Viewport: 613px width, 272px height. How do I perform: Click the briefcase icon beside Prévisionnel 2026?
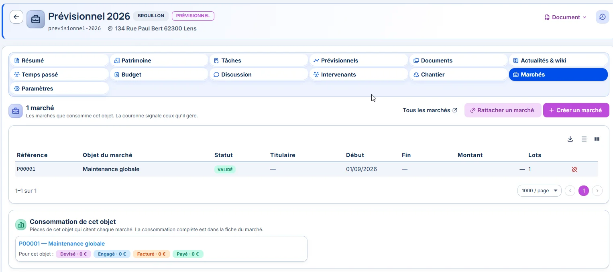(36, 19)
